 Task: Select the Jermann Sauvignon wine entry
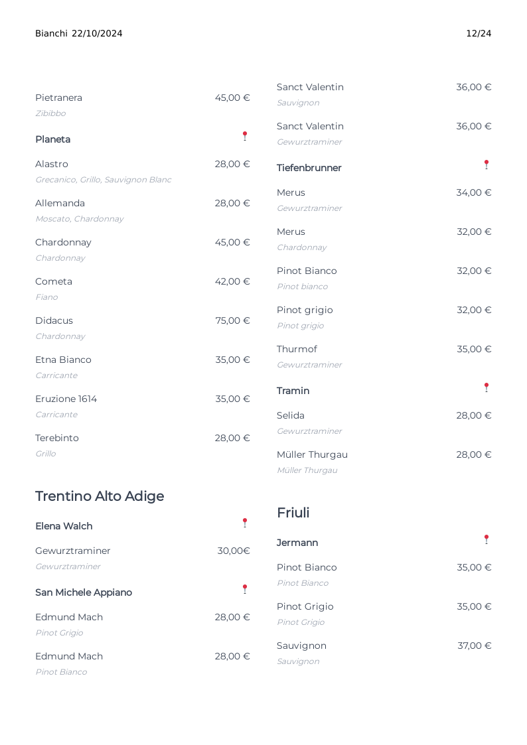(384, 653)
